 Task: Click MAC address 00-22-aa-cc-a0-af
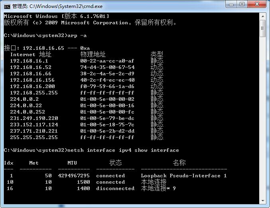[x=107, y=61]
